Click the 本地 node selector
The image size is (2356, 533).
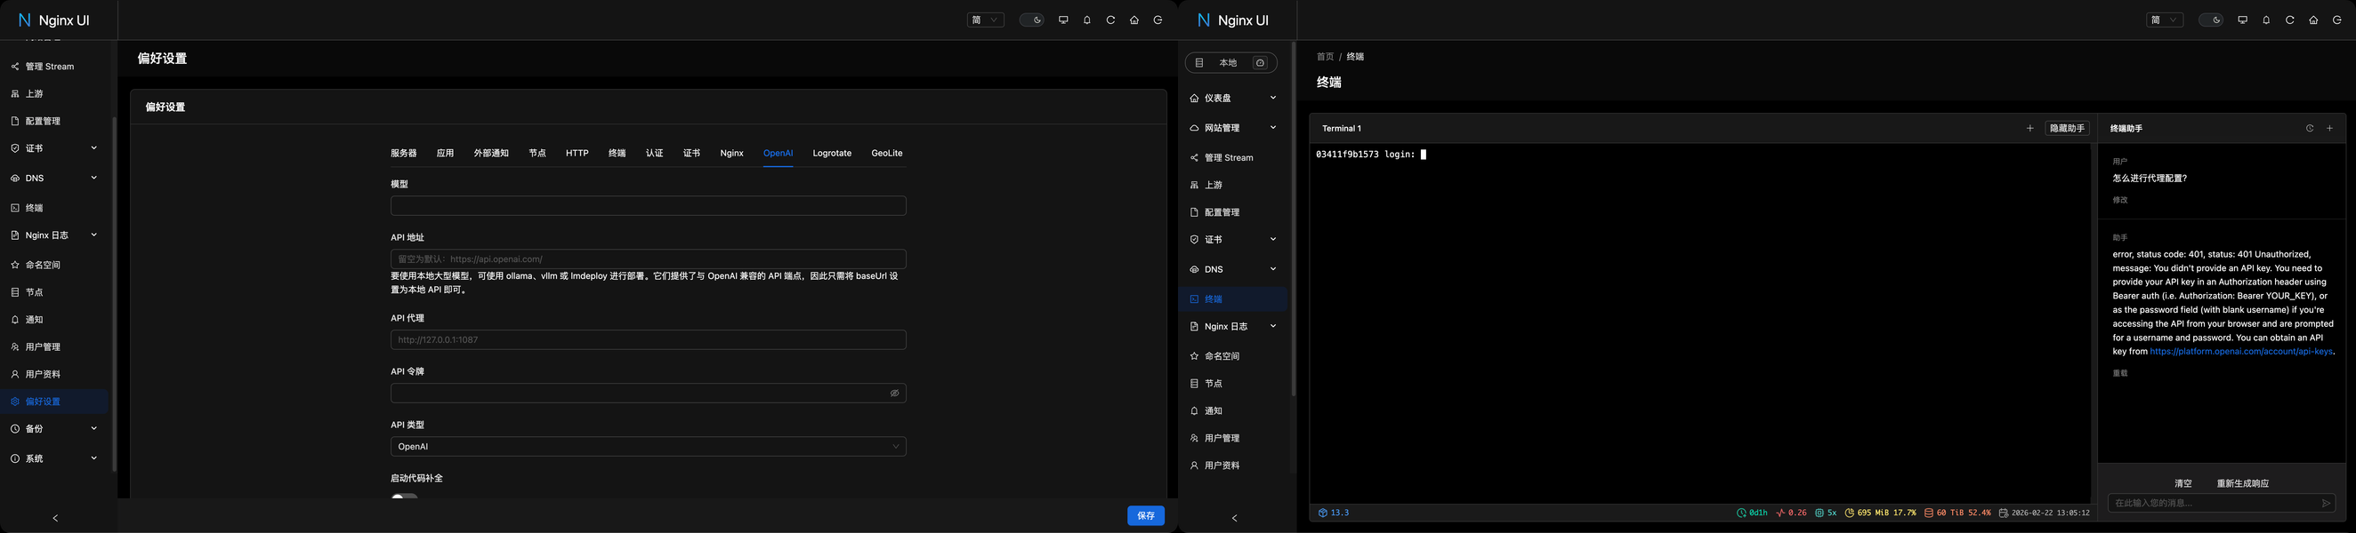tap(1231, 63)
